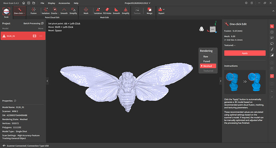
Task: Open the model color display icon
Action: click(202, 29)
